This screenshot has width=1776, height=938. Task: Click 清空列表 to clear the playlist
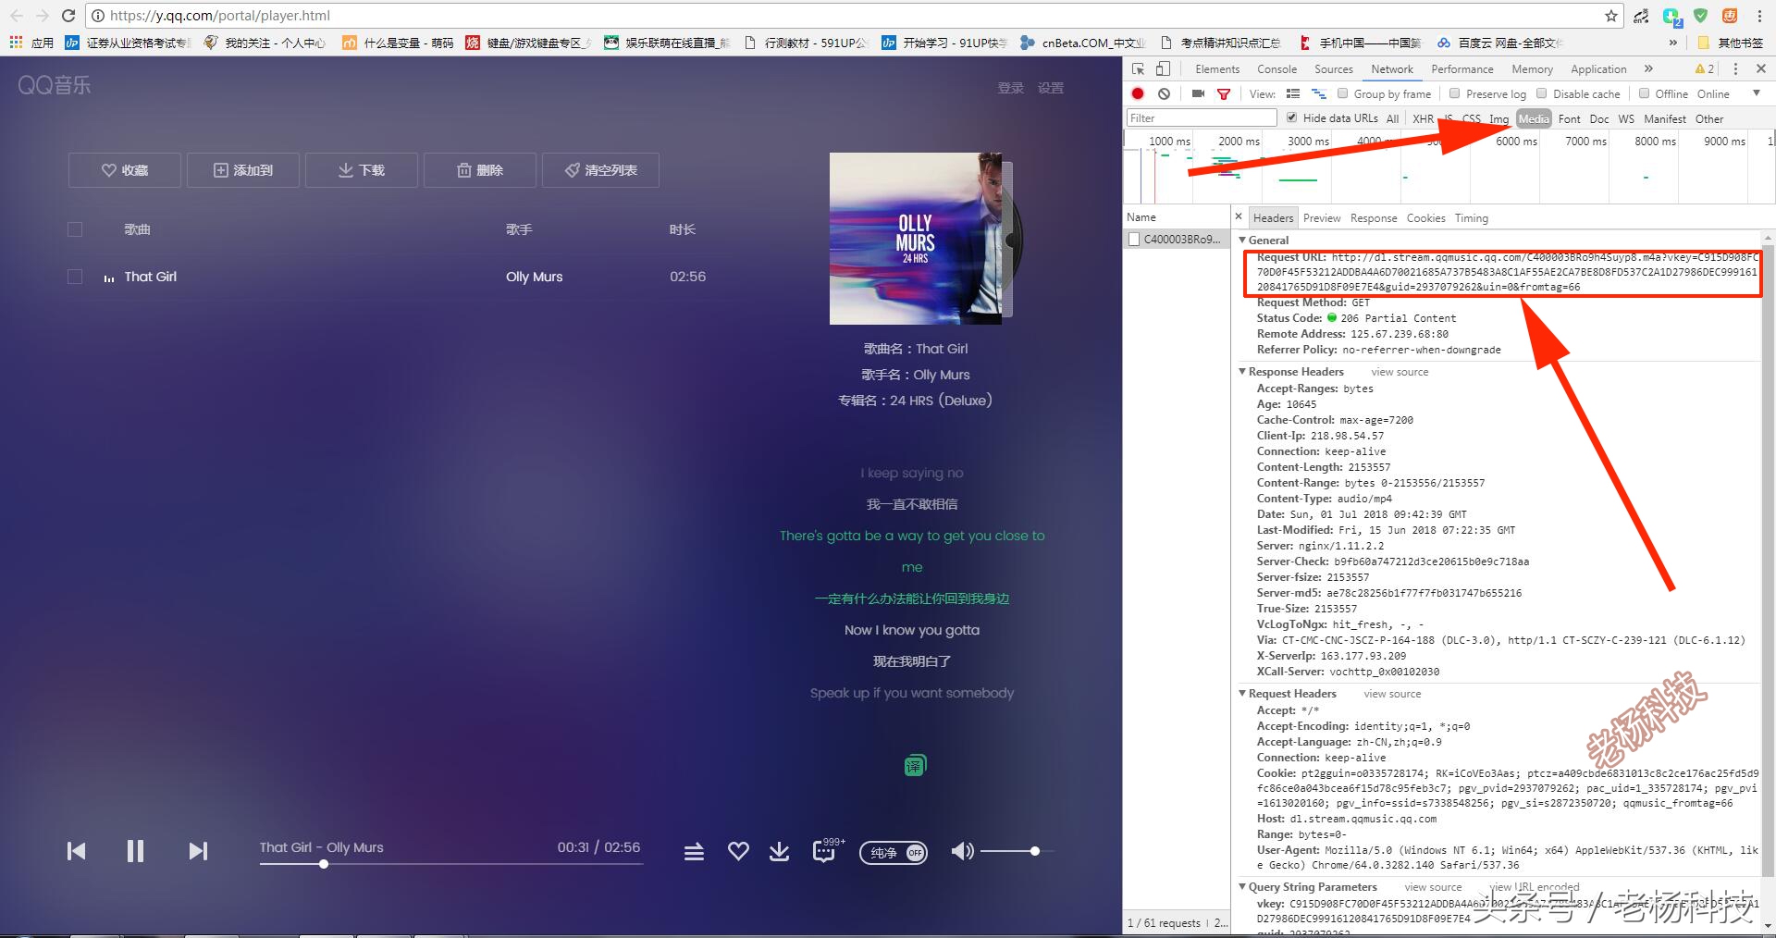600,169
